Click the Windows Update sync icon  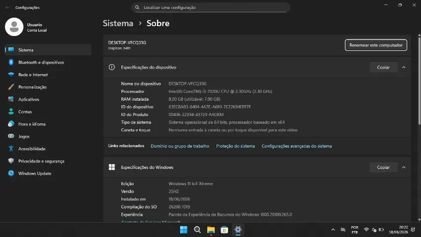click(11, 173)
